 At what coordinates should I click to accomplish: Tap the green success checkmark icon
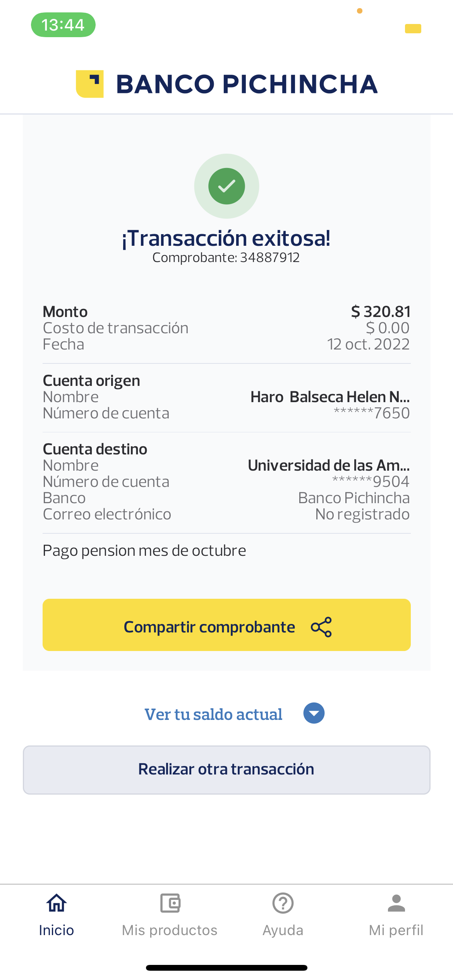pyautogui.click(x=226, y=186)
